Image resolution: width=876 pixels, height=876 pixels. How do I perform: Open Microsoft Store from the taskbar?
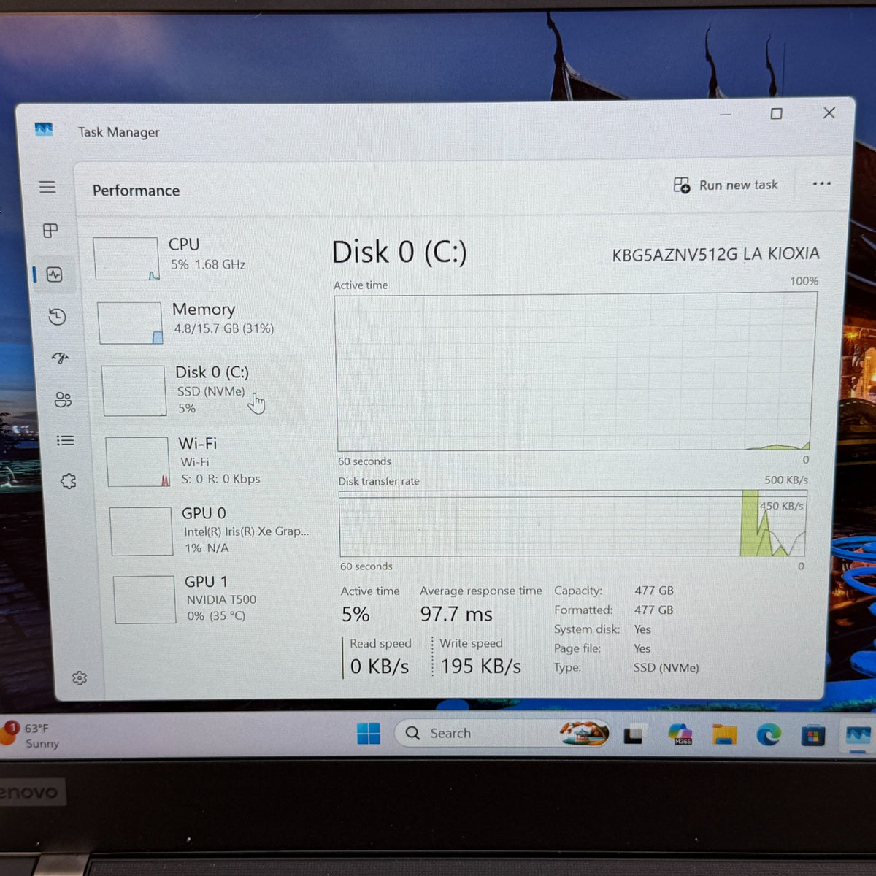pyautogui.click(x=812, y=735)
